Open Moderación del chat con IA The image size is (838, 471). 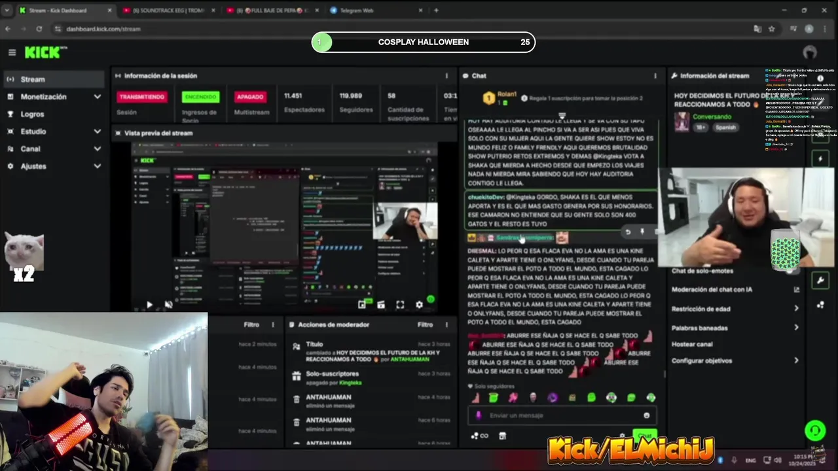[x=736, y=290]
